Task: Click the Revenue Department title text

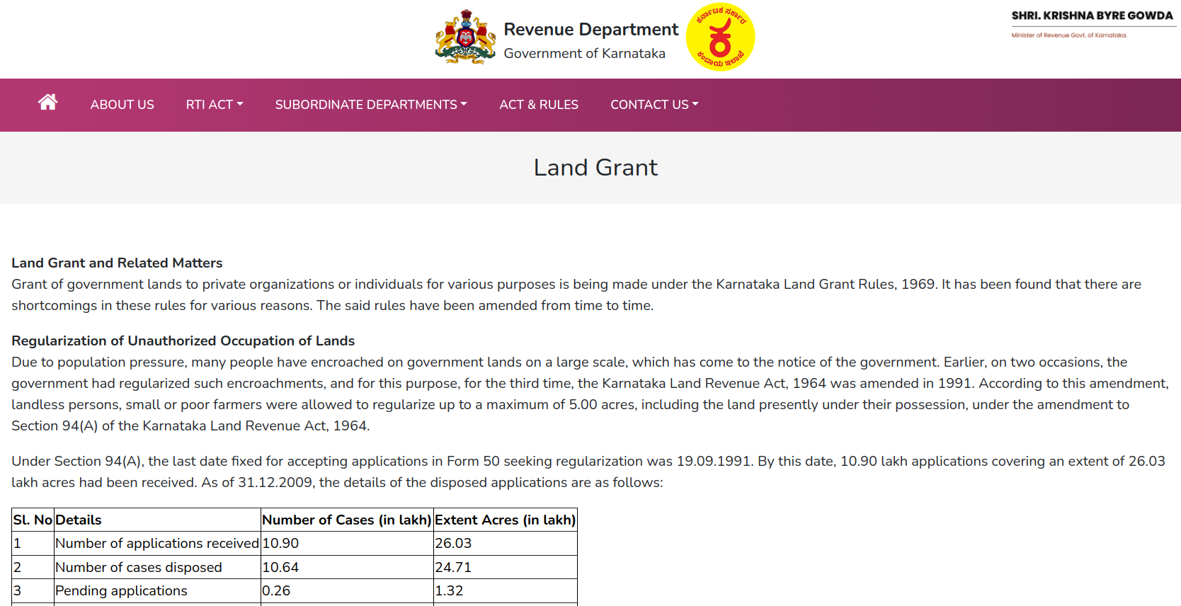Action: 590,30
